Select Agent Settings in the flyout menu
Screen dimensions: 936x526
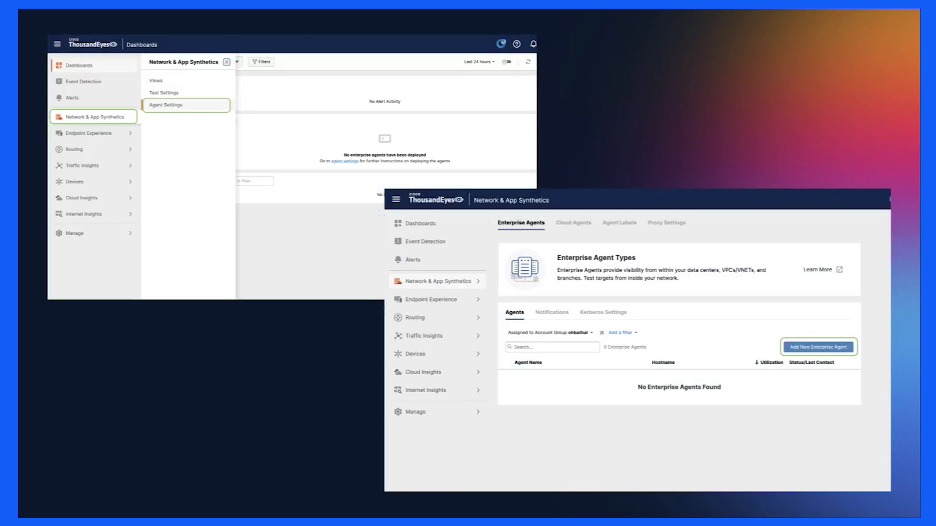point(186,105)
